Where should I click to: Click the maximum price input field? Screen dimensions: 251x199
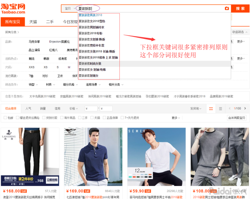pos(106,109)
